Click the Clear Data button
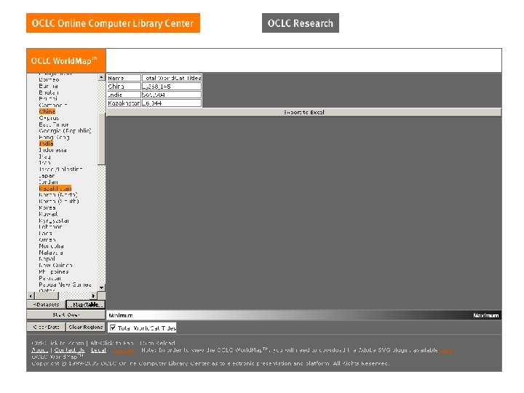Image resolution: width=524 pixels, height=393 pixels. (x=46, y=327)
